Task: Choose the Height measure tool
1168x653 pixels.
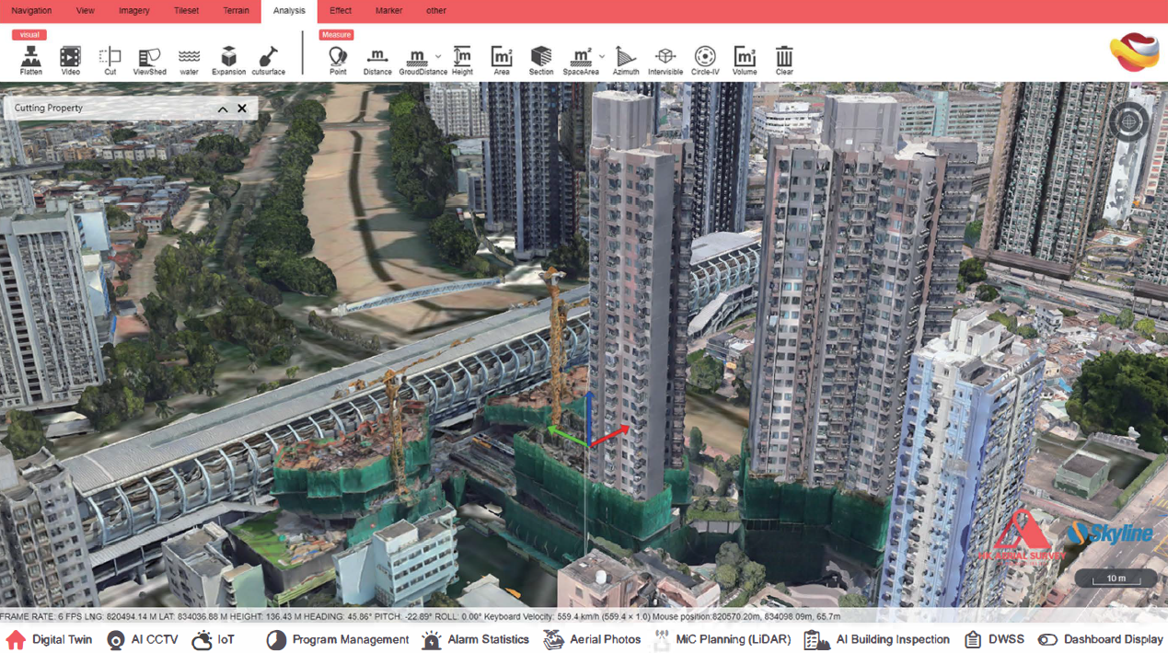Action: tap(462, 59)
